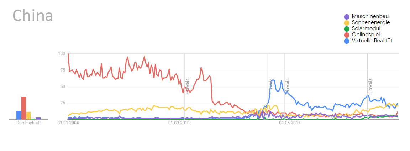The image size is (410, 151).
Task: Click the rightmost Hinweis marker
Action: (x=370, y=86)
